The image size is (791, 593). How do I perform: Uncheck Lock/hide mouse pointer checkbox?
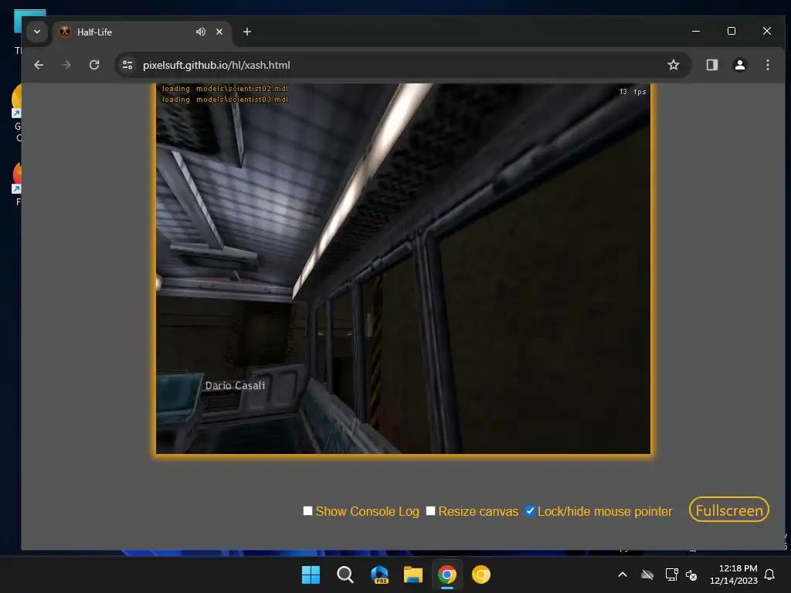(x=530, y=511)
